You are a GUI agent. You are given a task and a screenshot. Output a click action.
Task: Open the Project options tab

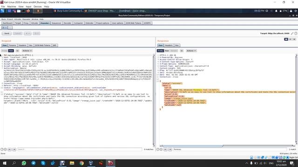102,23
